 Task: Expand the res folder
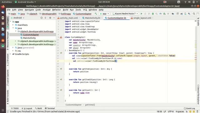[13, 51]
